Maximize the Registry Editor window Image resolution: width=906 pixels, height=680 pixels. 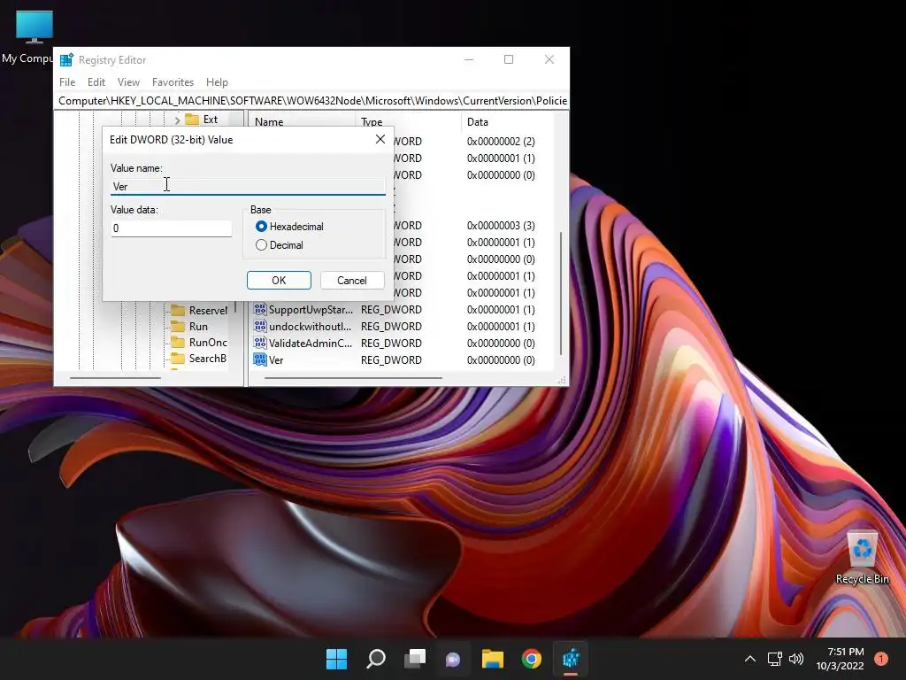[509, 59]
